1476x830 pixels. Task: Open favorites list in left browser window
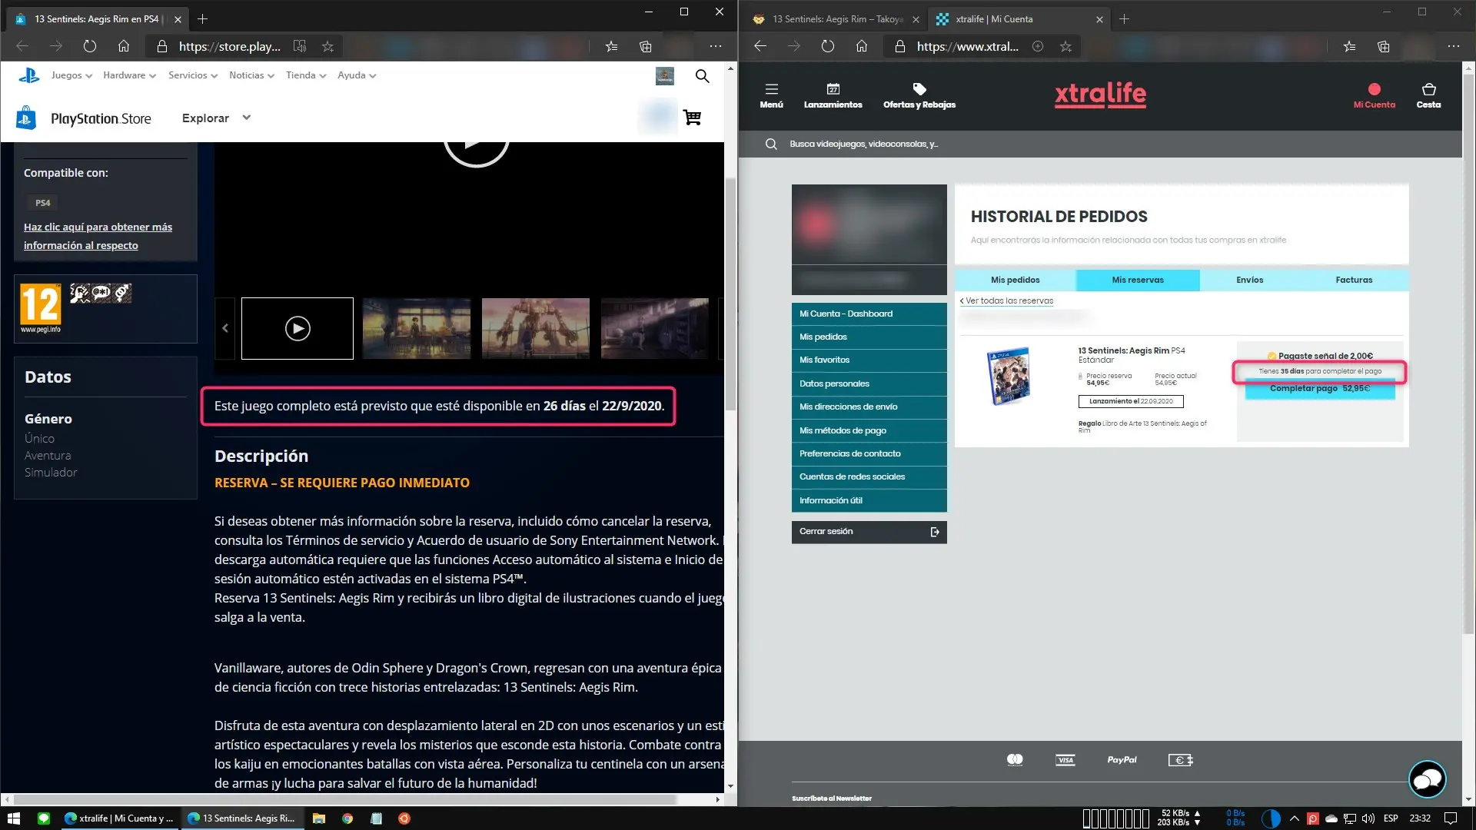[x=611, y=46]
